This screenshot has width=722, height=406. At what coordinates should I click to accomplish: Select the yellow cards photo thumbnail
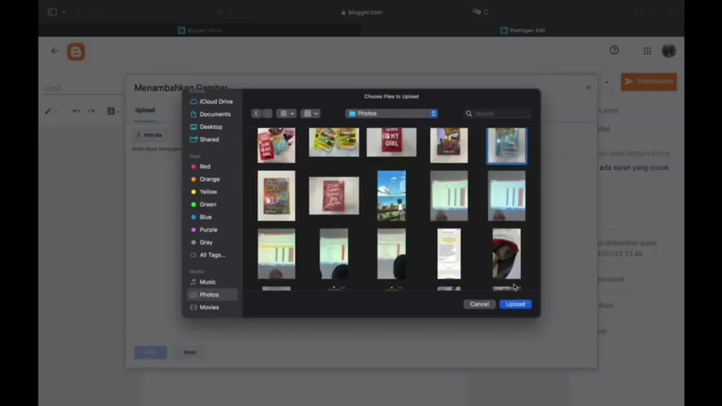tap(334, 142)
